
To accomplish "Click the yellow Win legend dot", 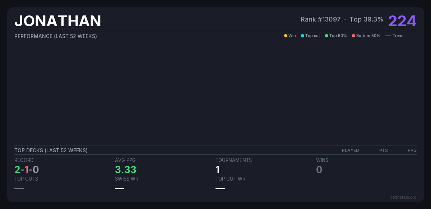I will point(286,36).
